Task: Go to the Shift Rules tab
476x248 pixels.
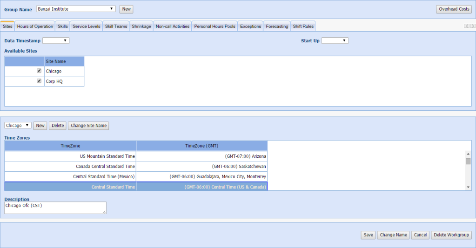Action: [x=303, y=27]
